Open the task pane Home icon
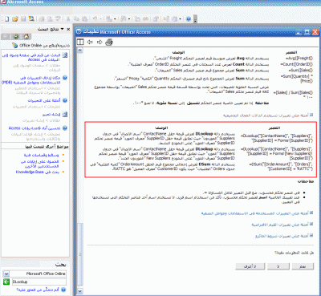Screen dimensions: 321x296 pyautogui.click(x=26, y=36)
